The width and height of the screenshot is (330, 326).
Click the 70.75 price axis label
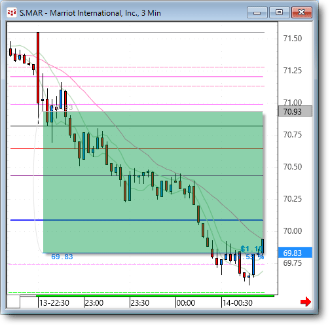[293, 135]
